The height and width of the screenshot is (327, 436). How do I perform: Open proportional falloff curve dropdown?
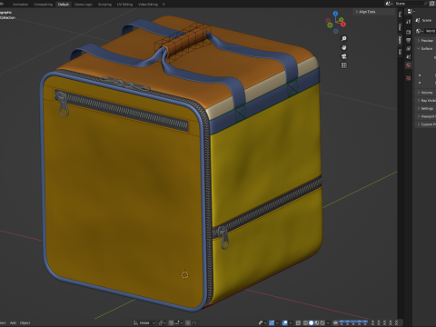(194, 322)
